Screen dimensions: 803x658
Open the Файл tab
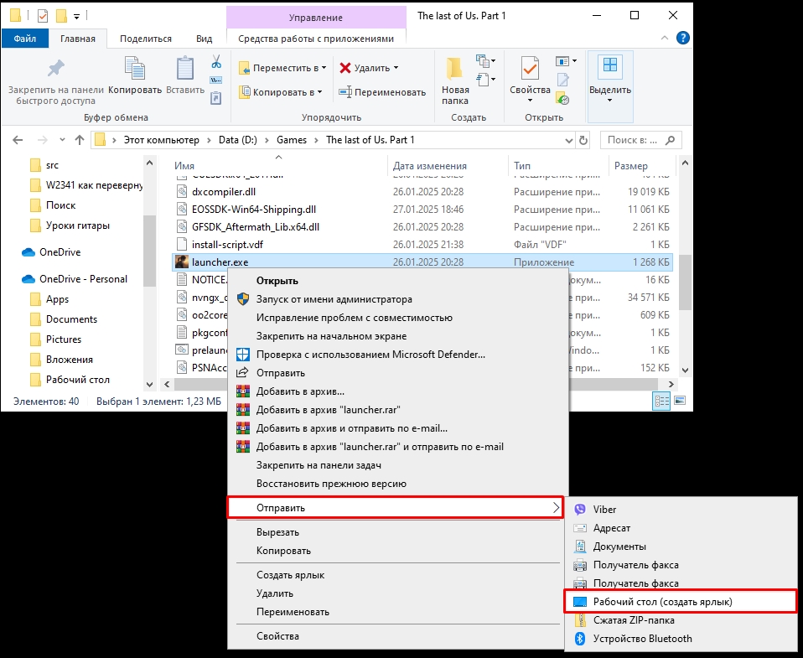(24, 39)
